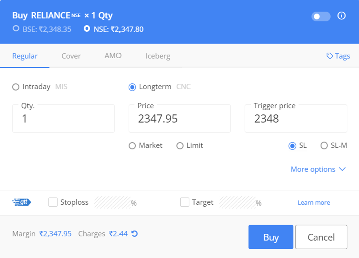The image size is (359, 258).
Task: Click the Cancel button
Action: [321, 237]
